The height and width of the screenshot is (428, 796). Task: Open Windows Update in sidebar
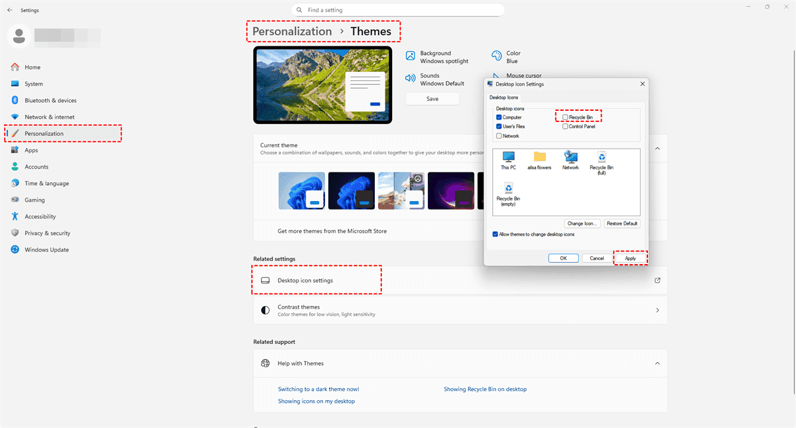point(46,250)
